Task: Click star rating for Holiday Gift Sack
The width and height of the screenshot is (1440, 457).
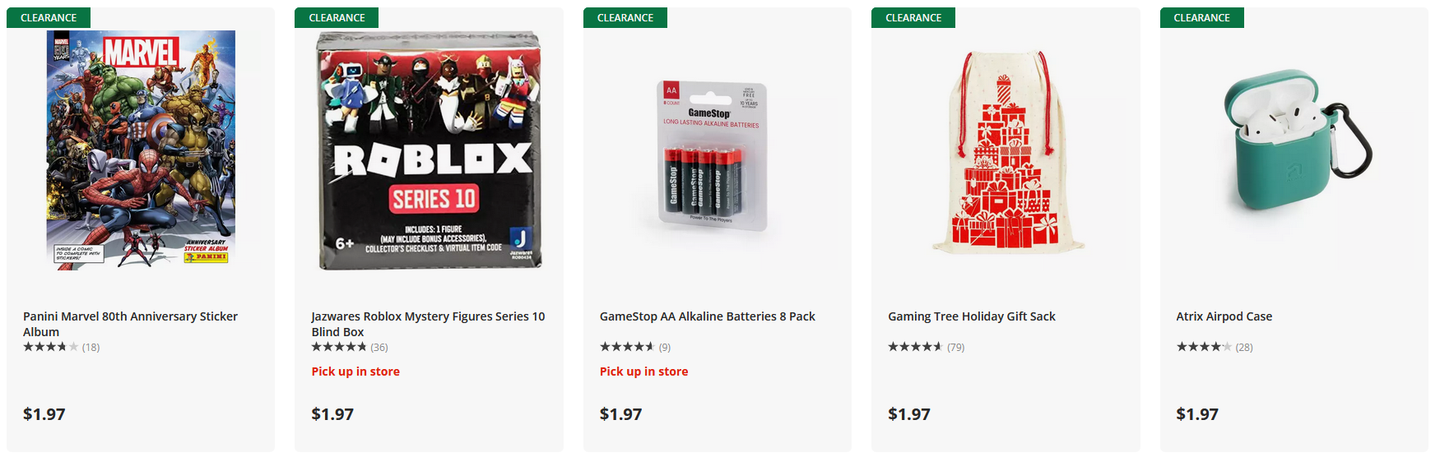Action: [x=915, y=347]
